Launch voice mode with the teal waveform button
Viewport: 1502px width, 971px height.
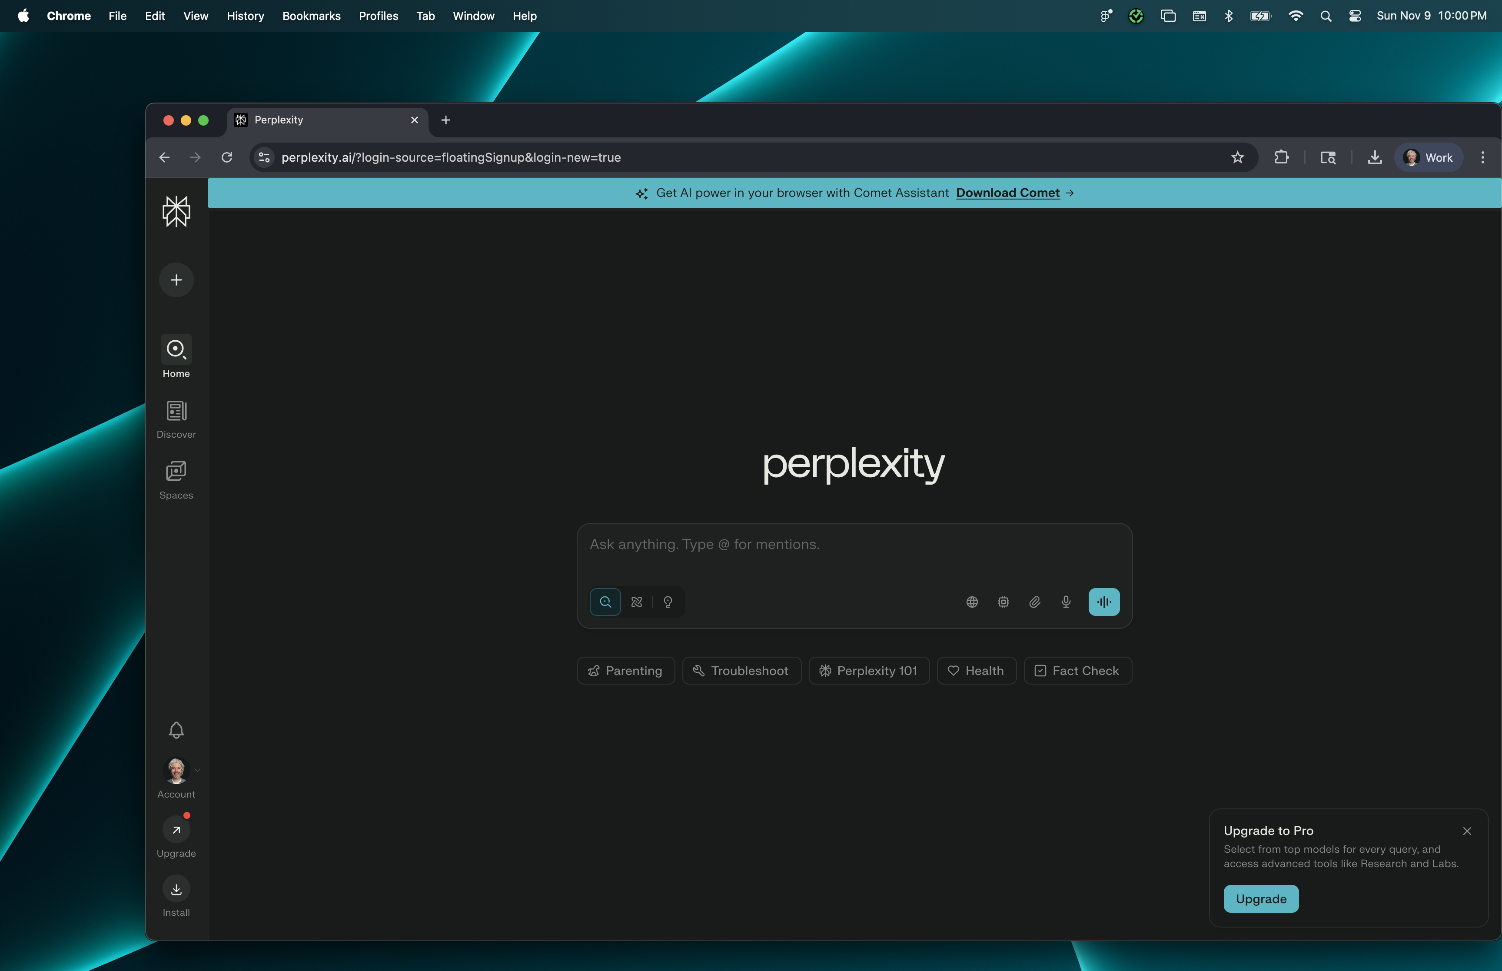(1103, 602)
